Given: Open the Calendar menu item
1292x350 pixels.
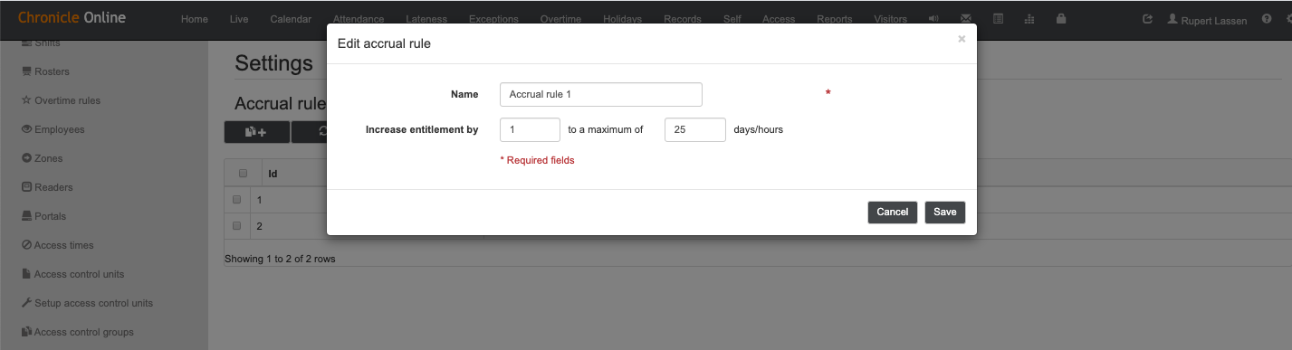Looking at the screenshot, I should 291,19.
